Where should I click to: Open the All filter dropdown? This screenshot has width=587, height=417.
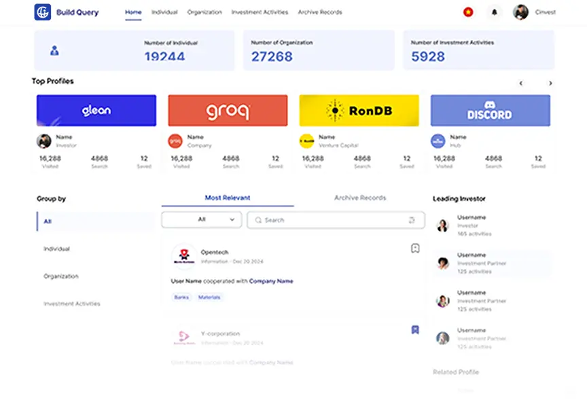coord(201,220)
